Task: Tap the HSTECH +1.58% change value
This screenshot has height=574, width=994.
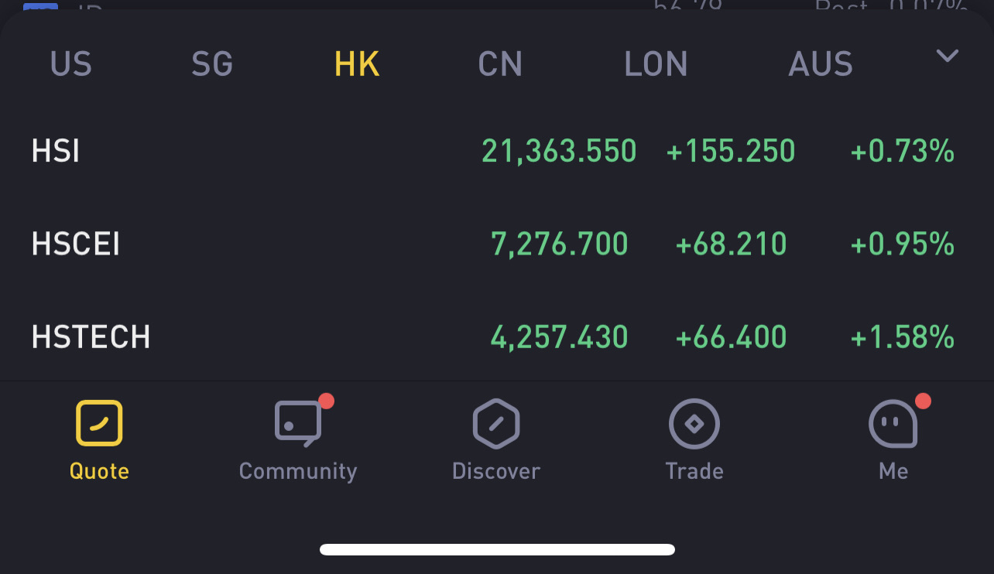Action: tap(902, 337)
